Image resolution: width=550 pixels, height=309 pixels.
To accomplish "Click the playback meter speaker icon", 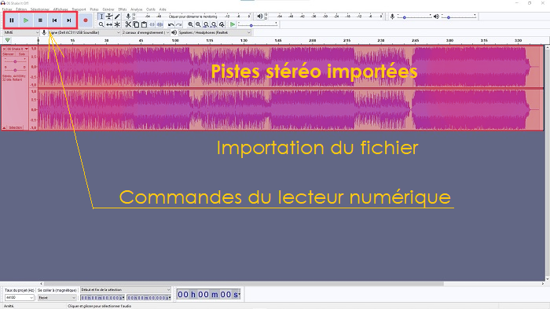I will click(x=259, y=17).
